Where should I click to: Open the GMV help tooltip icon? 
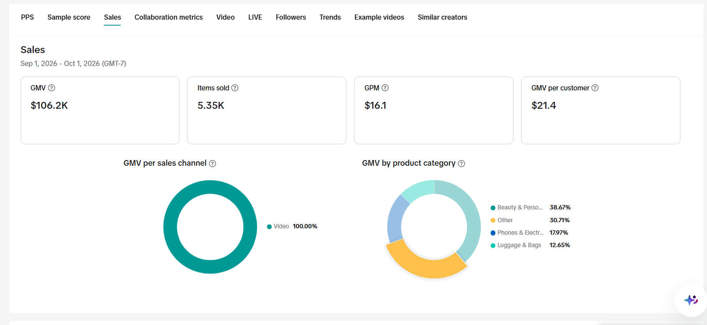point(52,88)
